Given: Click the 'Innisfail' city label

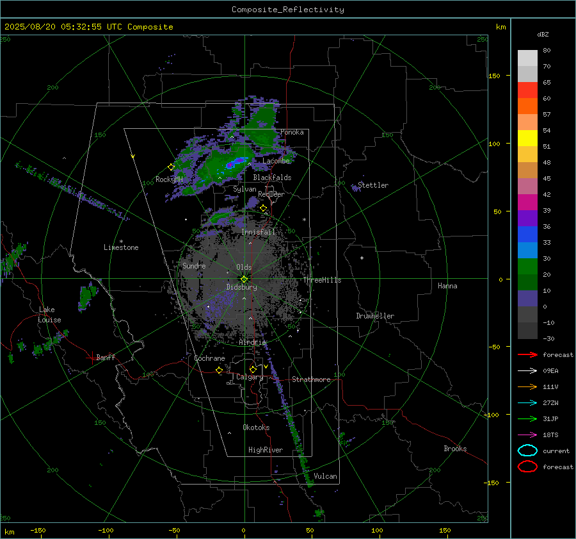Looking at the screenshot, I should (259, 232).
